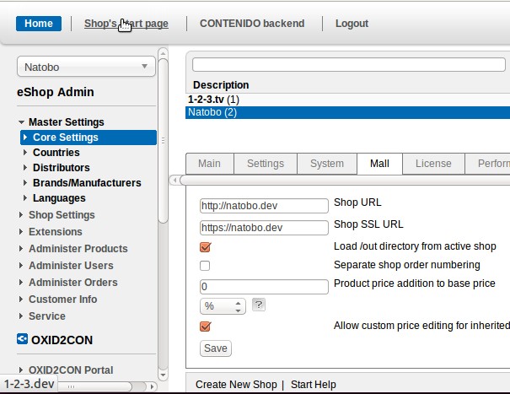The width and height of the screenshot is (510, 394).
Task: Select 1-2-3.tv shop in list
Action: (x=207, y=99)
